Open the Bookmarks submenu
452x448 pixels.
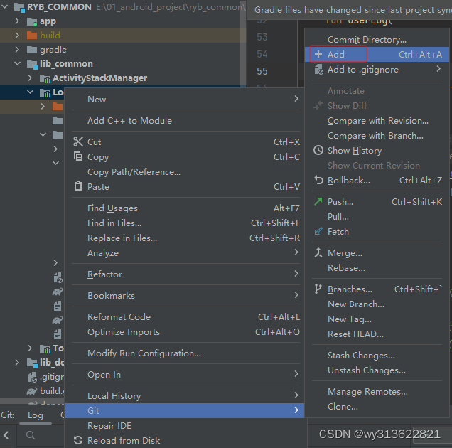click(185, 295)
